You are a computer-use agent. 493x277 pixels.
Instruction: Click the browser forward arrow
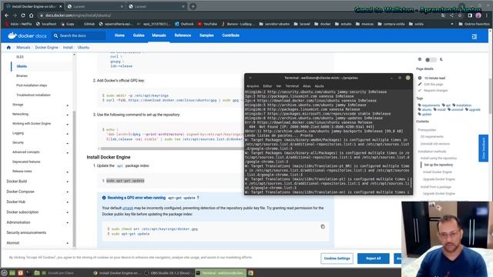15,15
